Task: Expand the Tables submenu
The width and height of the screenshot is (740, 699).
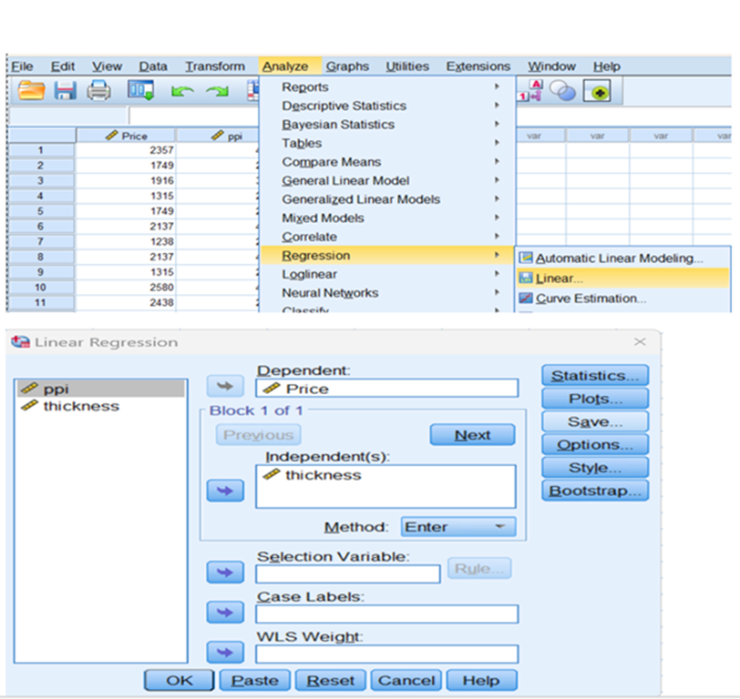Action: coord(387,143)
